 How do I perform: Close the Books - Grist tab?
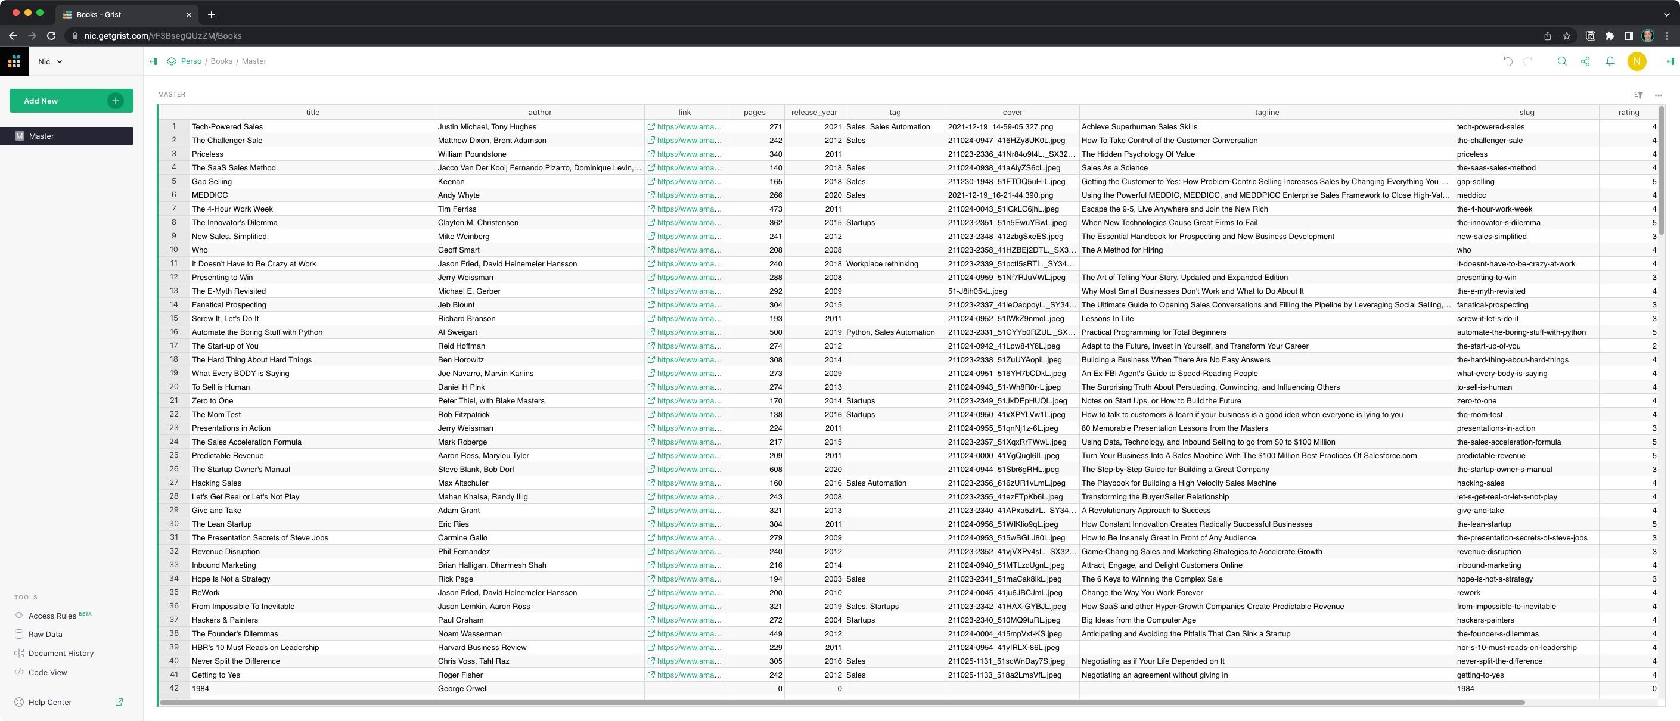click(x=189, y=14)
